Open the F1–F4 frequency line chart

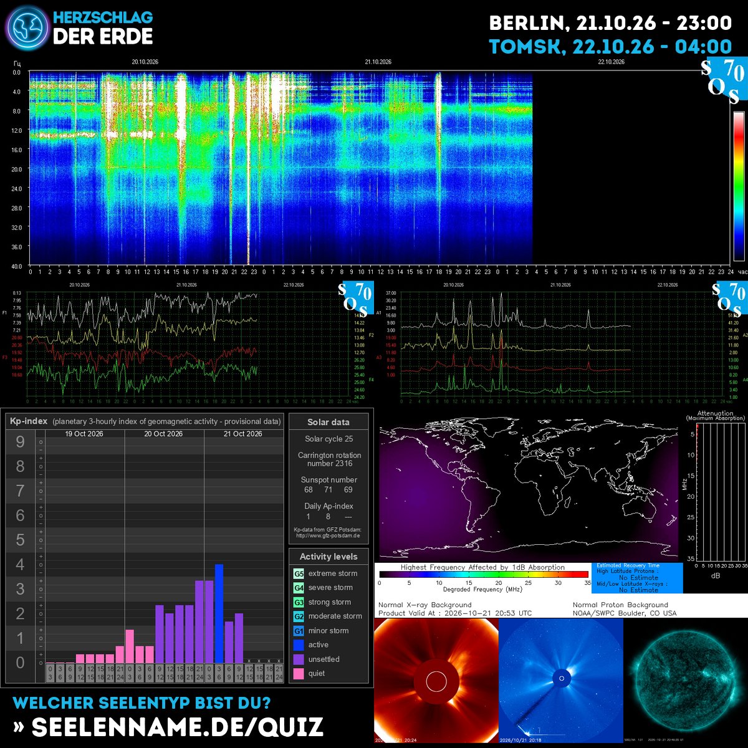(187, 342)
